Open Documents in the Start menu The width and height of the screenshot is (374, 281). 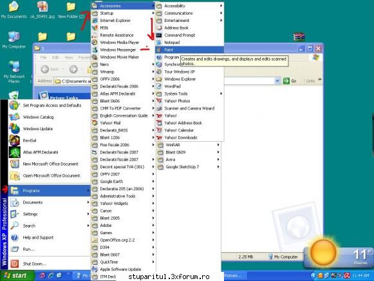[x=50, y=202]
